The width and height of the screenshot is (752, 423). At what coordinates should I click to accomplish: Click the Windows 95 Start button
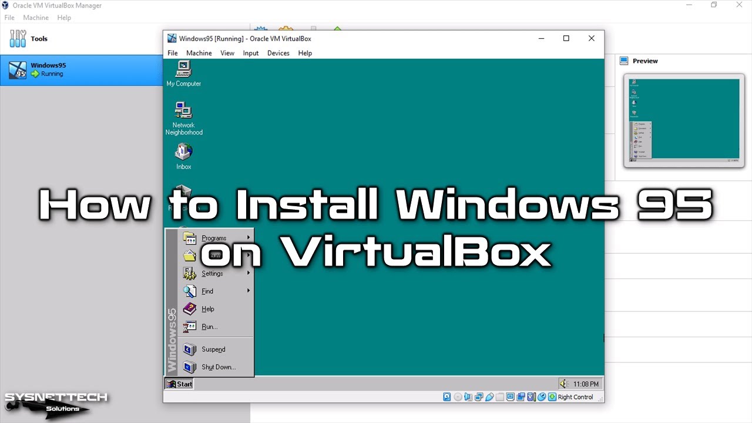179,384
